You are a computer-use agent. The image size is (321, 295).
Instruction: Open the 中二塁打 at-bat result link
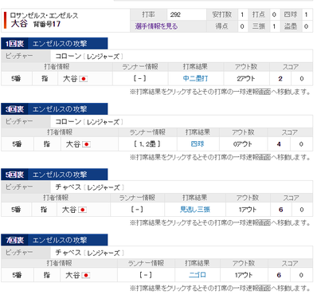coord(196,78)
